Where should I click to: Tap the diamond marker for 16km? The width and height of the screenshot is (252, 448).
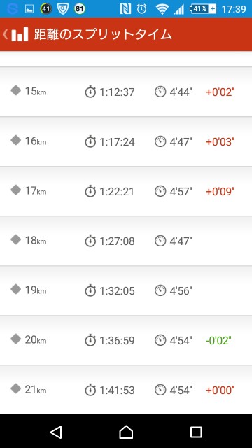pyautogui.click(x=16, y=140)
